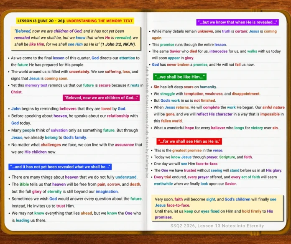
Task: Click the orange word "temptation"
Action: point(194,94)
